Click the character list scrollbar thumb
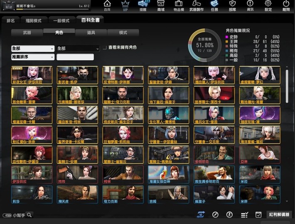Image resolution: width=295 pixels, height=224 pixels. (x=287, y=86)
